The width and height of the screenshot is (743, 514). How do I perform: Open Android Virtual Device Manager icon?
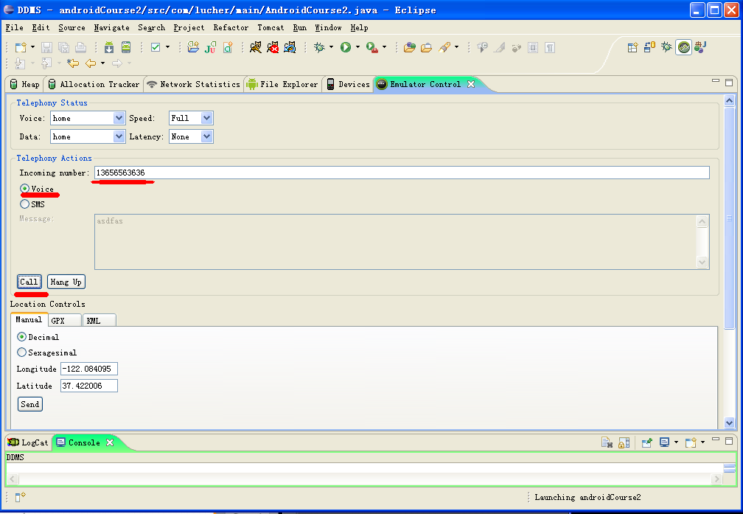click(x=126, y=47)
